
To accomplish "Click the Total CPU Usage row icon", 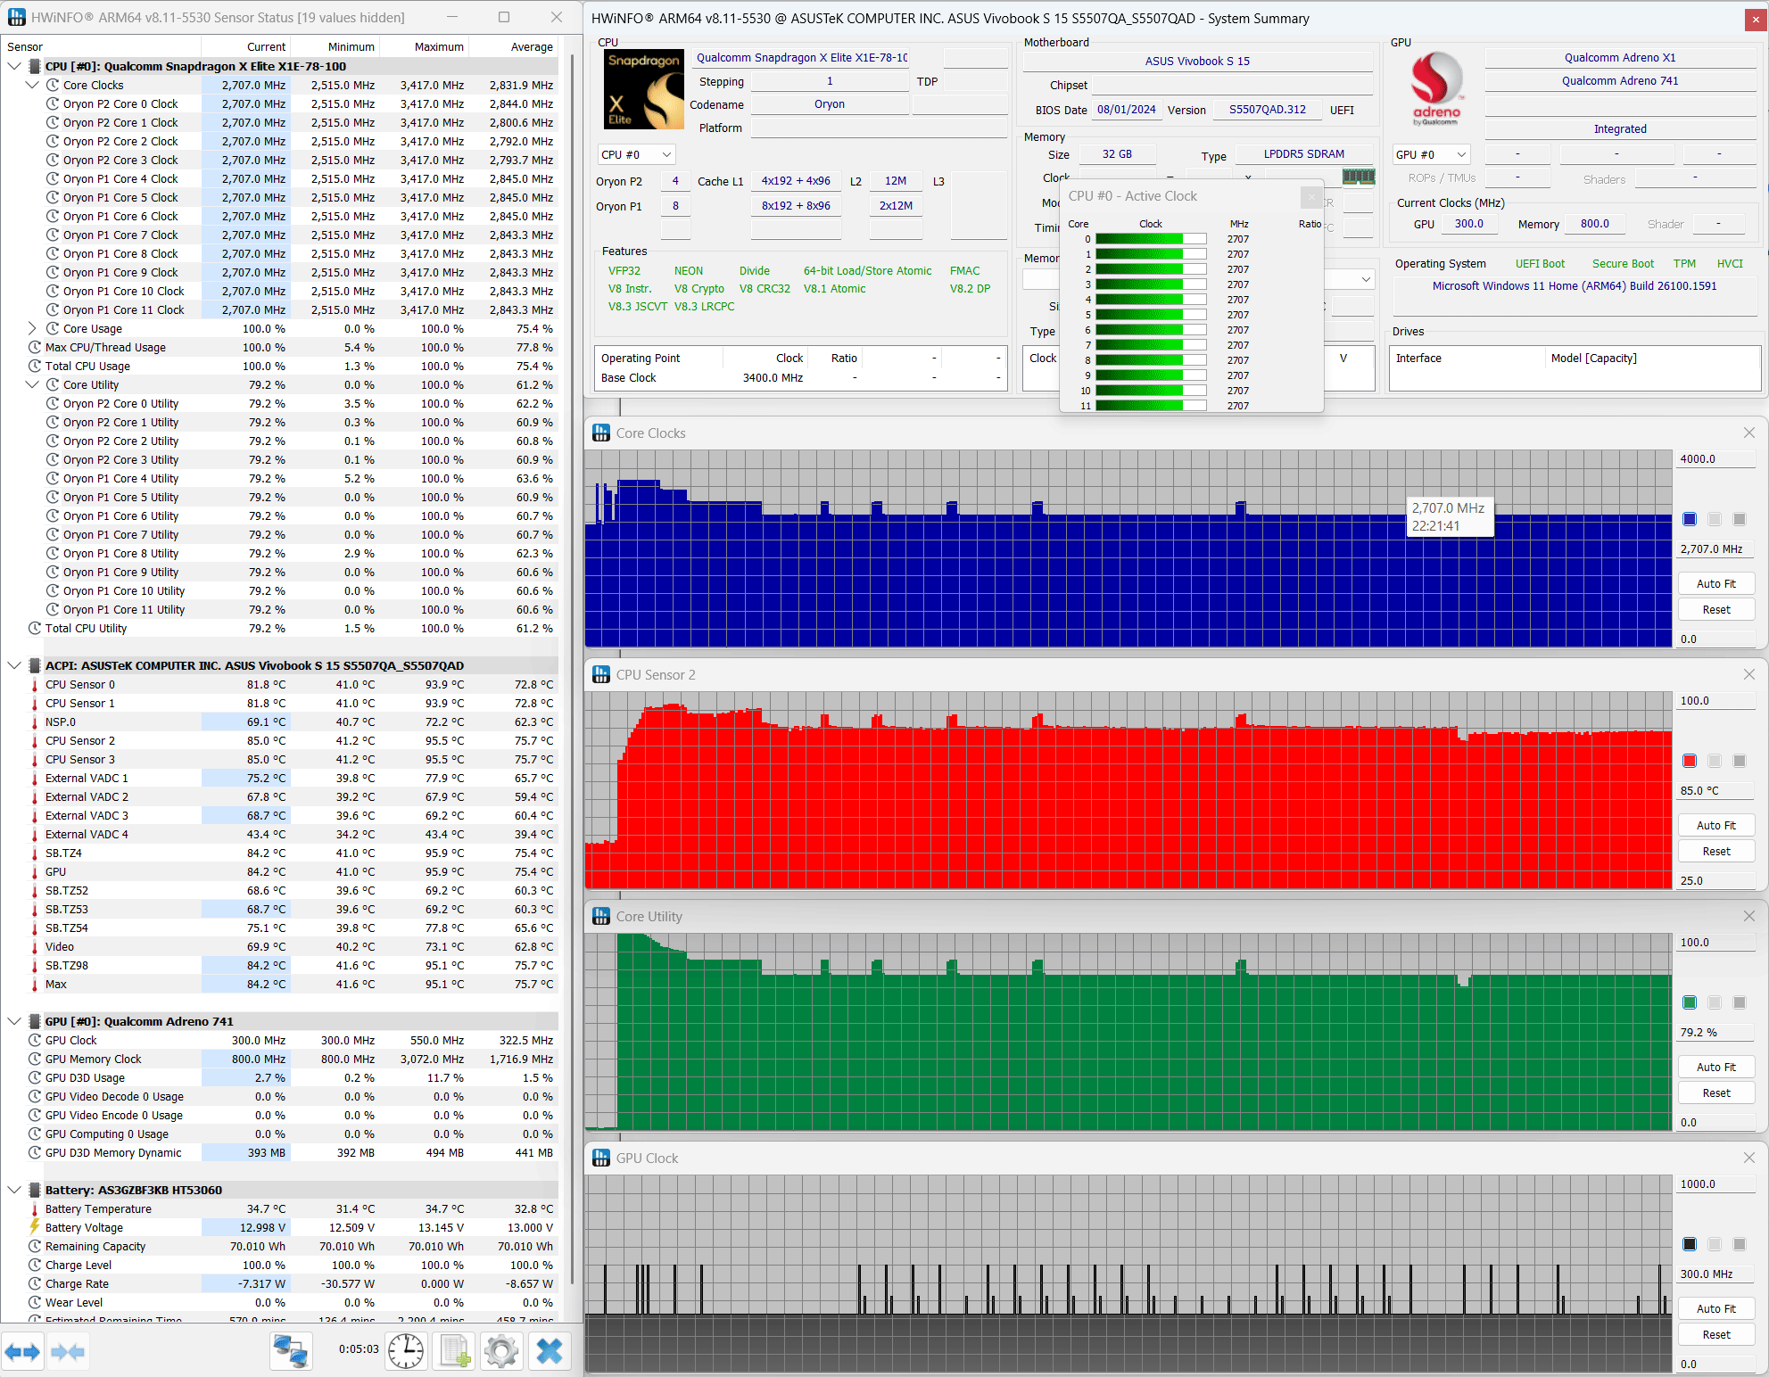I will tap(35, 366).
